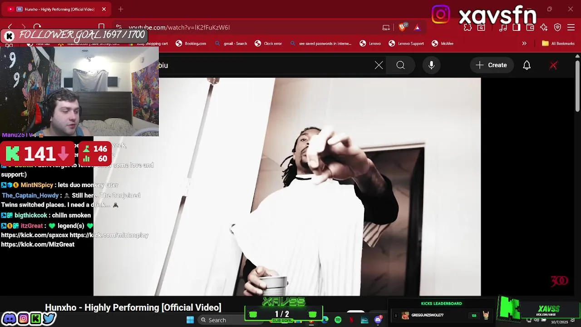The width and height of the screenshot is (581, 327).
Task: Open a new browser tab with plus
Action: (x=121, y=9)
